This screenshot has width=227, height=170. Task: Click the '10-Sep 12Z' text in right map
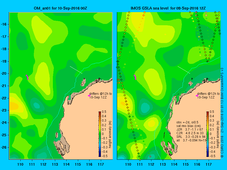tap(206, 97)
